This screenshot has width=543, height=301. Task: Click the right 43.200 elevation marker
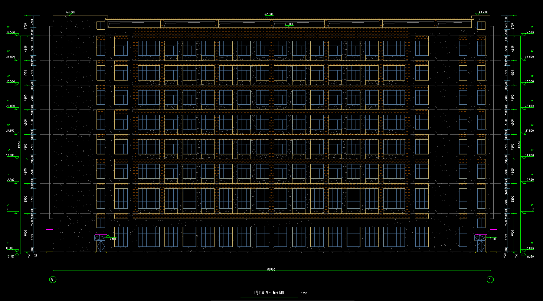click(x=483, y=13)
